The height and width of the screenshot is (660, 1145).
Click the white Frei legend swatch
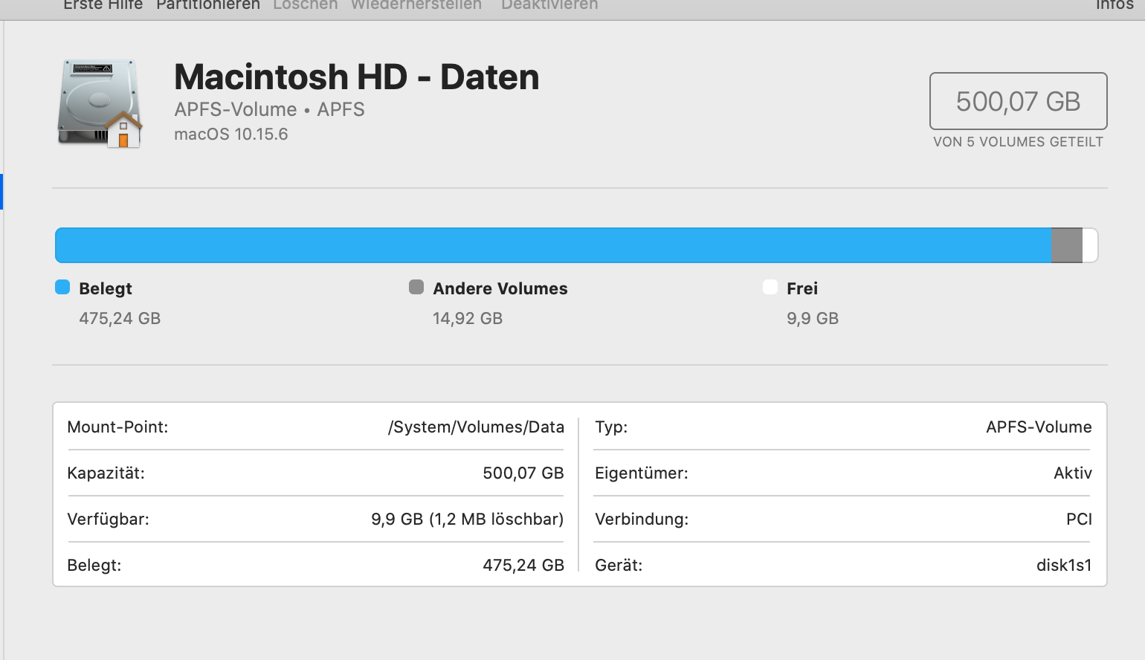pos(770,288)
